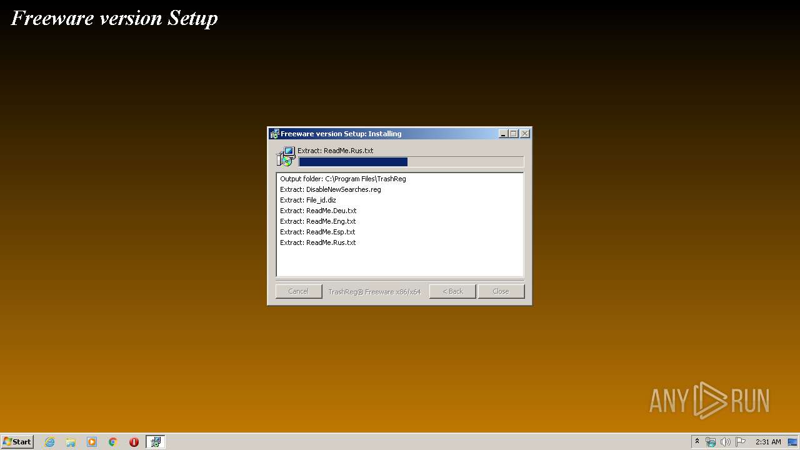This screenshot has height=450, width=800.
Task: Close the setup window via title bar X
Action: pos(525,134)
